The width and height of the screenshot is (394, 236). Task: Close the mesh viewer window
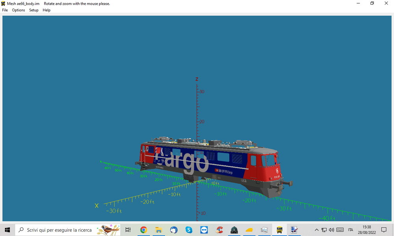(x=386, y=3)
